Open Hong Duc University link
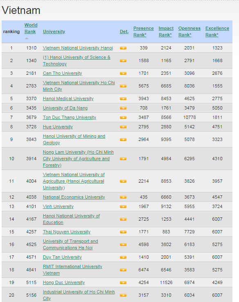This screenshot has height=302, width=239. [x=64, y=282]
